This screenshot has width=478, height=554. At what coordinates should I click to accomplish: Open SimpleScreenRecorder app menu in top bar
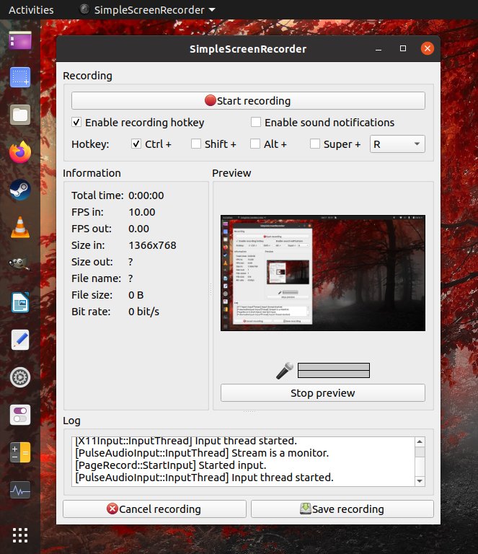[x=147, y=10]
